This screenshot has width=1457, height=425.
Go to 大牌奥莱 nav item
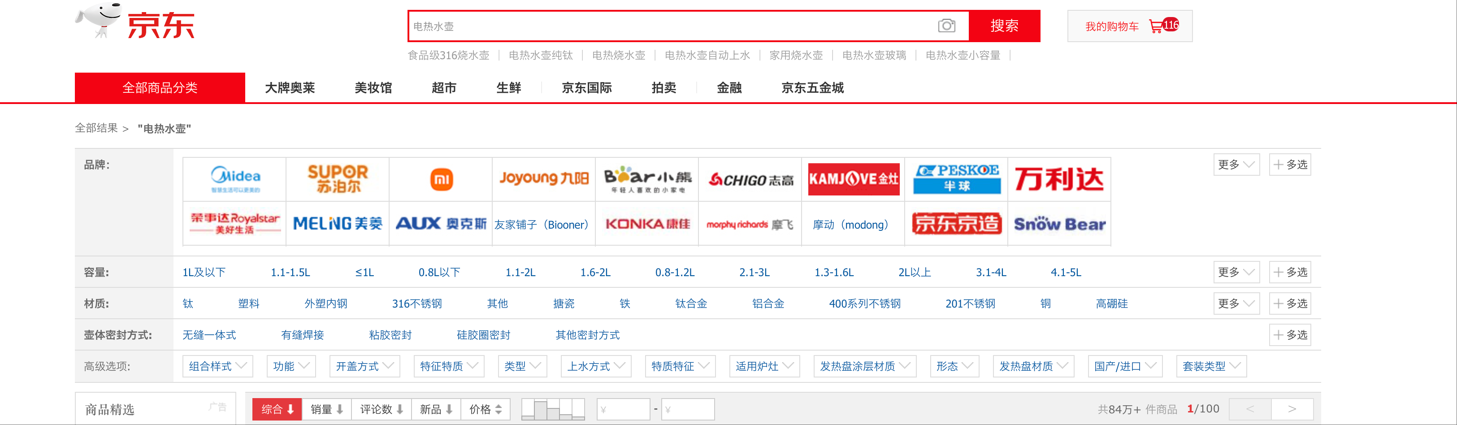[290, 88]
